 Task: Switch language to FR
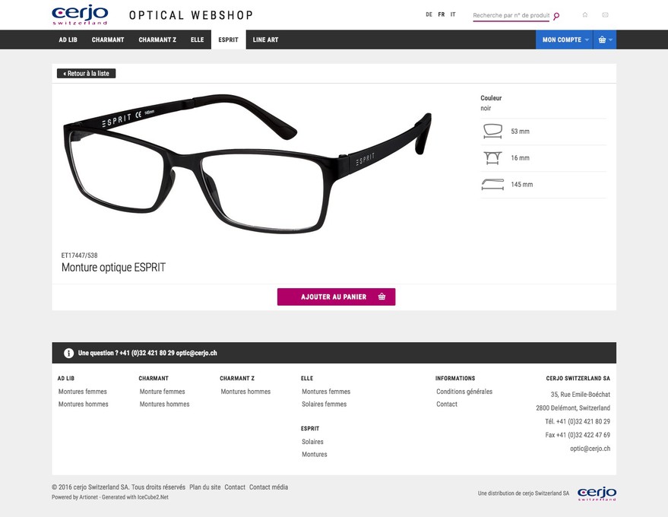click(x=442, y=14)
